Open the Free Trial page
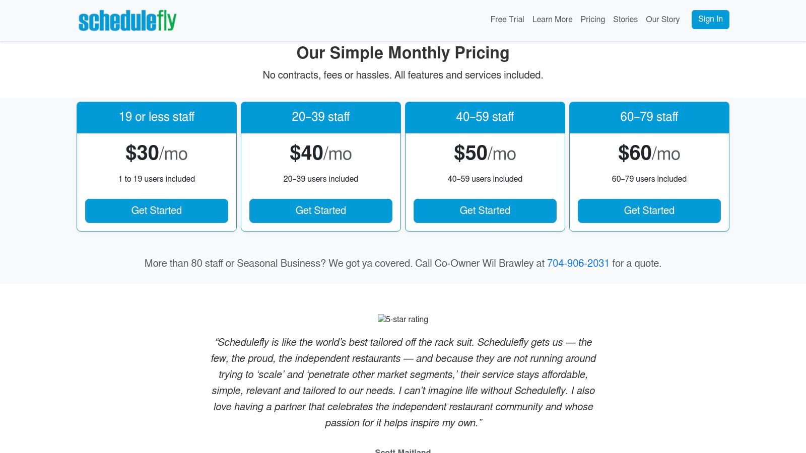 [x=507, y=20]
